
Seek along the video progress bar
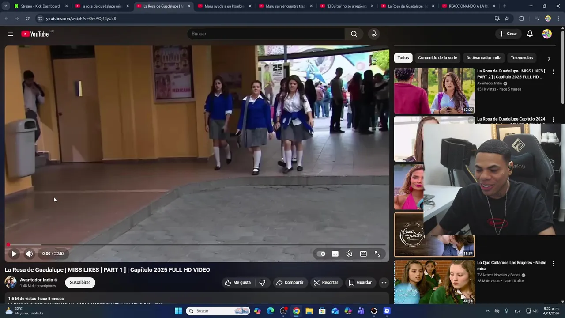tap(197, 245)
